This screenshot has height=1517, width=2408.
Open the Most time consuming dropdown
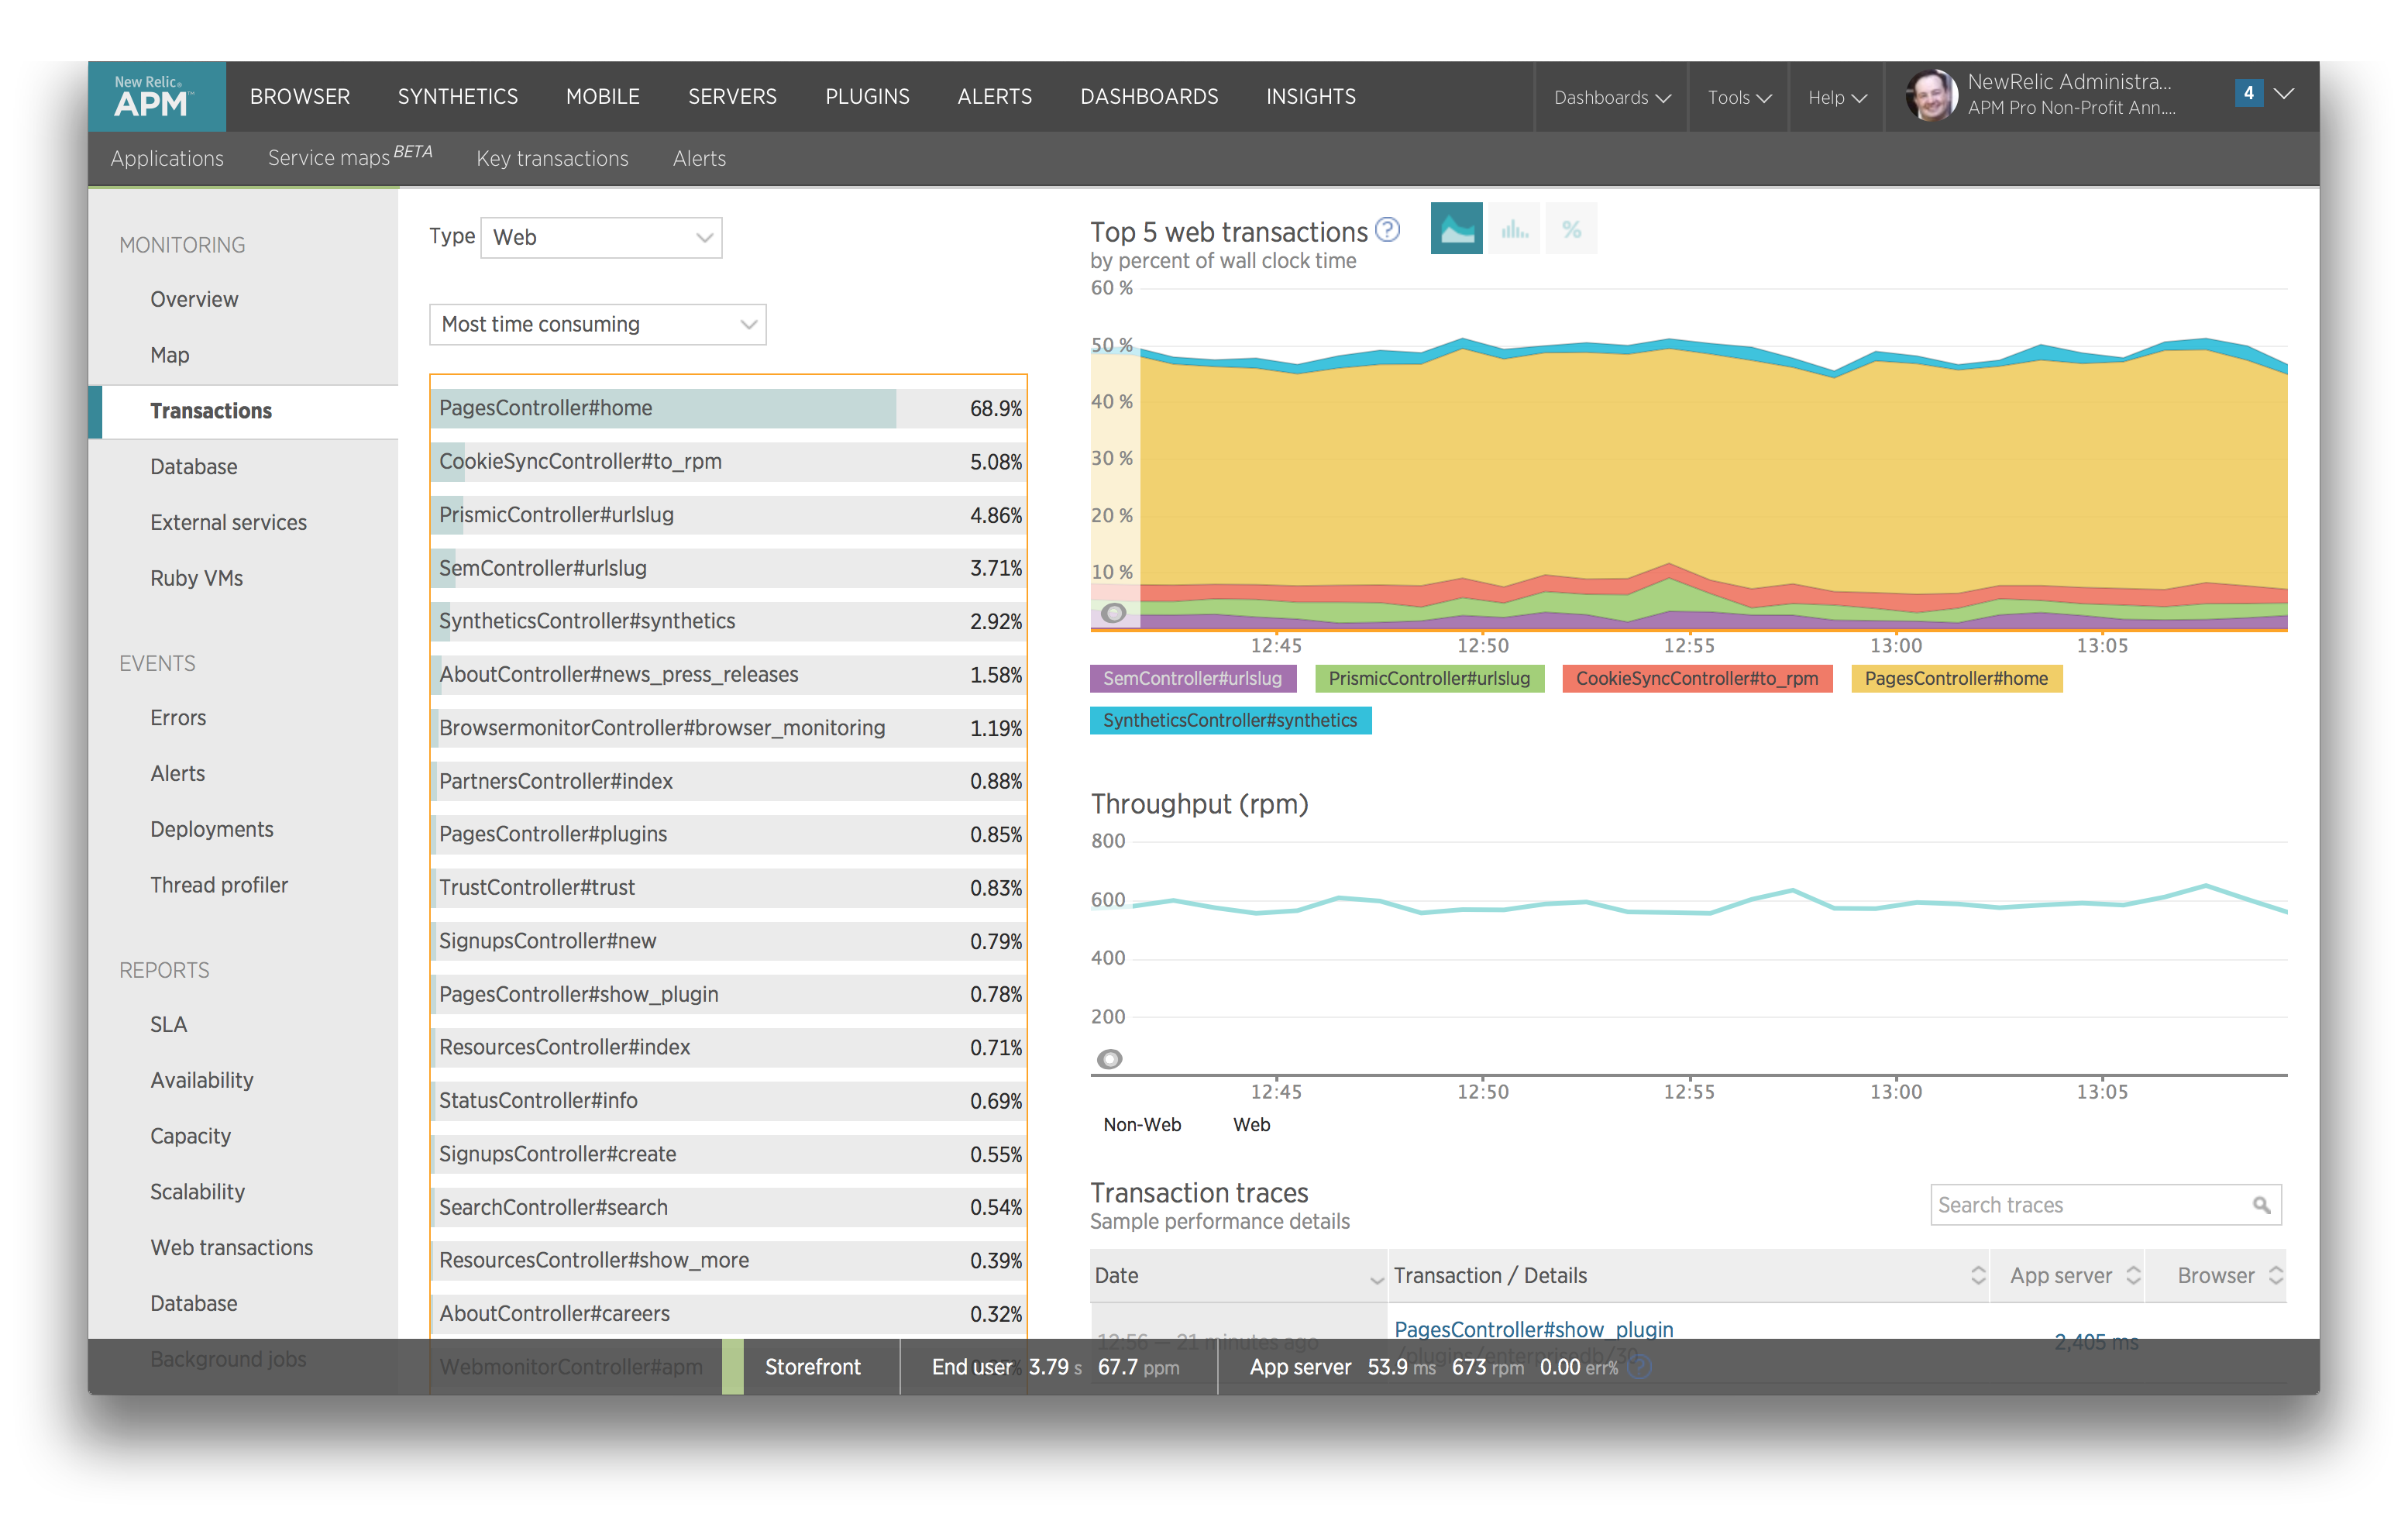597,324
